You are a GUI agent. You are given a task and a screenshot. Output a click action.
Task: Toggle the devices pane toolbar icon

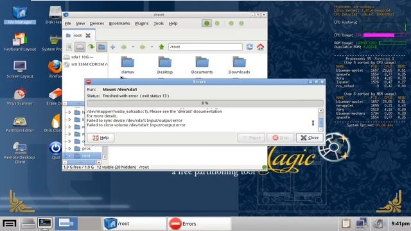(80, 47)
